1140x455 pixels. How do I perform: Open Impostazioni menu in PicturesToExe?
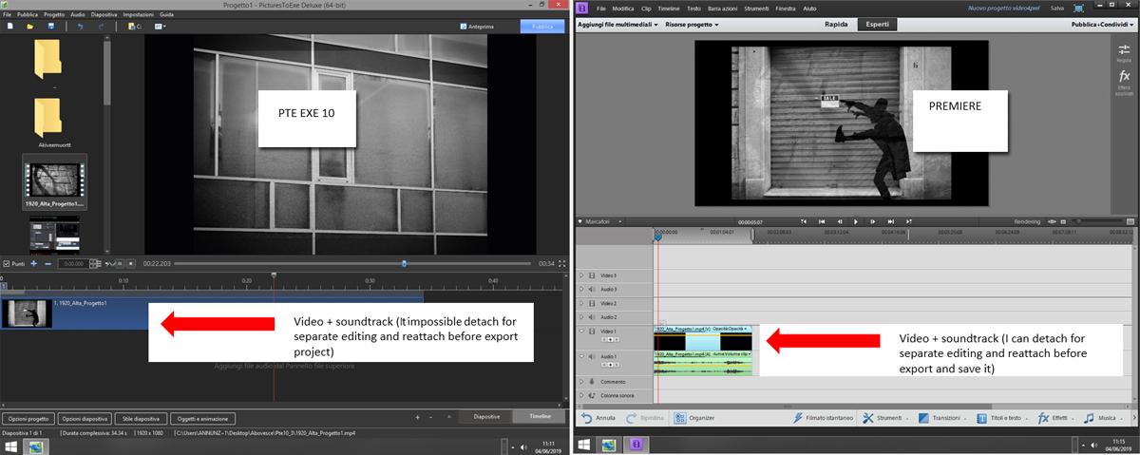(x=139, y=16)
